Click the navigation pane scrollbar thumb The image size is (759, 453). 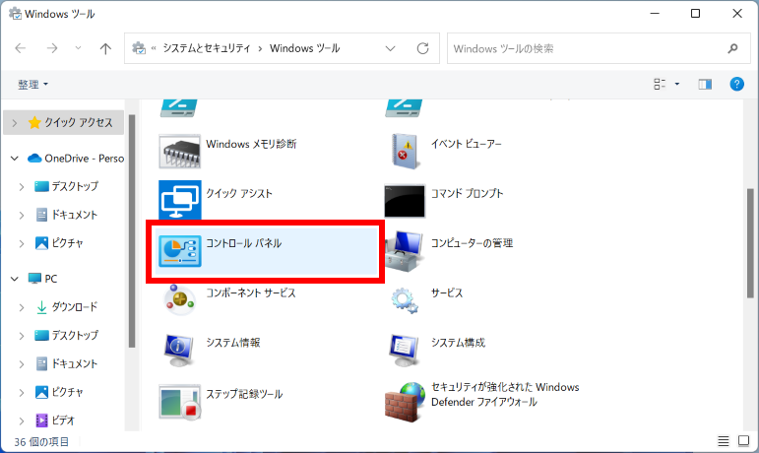(x=132, y=230)
